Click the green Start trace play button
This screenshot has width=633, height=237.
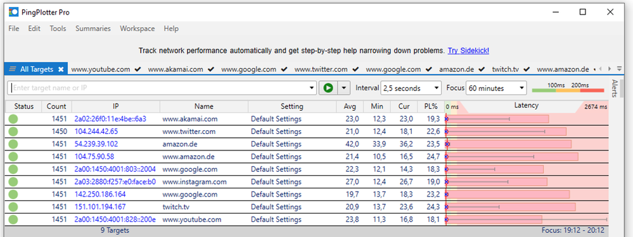tap(328, 88)
